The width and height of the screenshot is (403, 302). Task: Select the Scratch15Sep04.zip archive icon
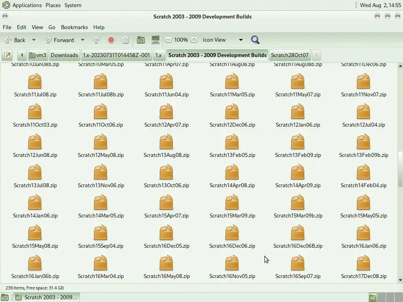tap(100, 232)
